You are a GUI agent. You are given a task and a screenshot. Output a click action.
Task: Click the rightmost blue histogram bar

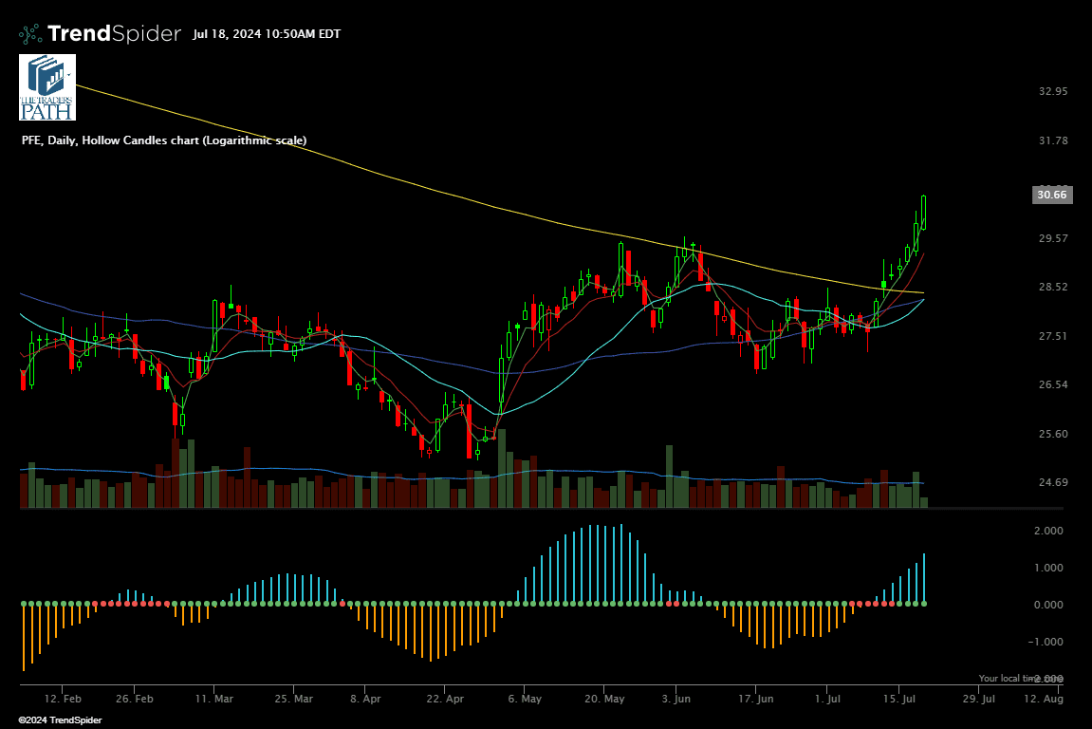click(x=924, y=578)
